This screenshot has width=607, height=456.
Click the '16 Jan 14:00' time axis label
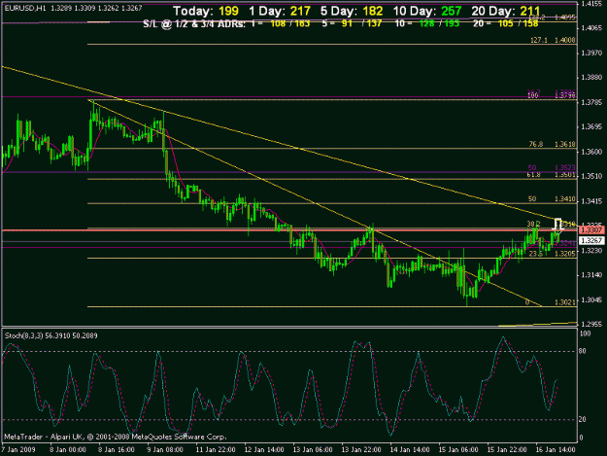click(x=556, y=450)
